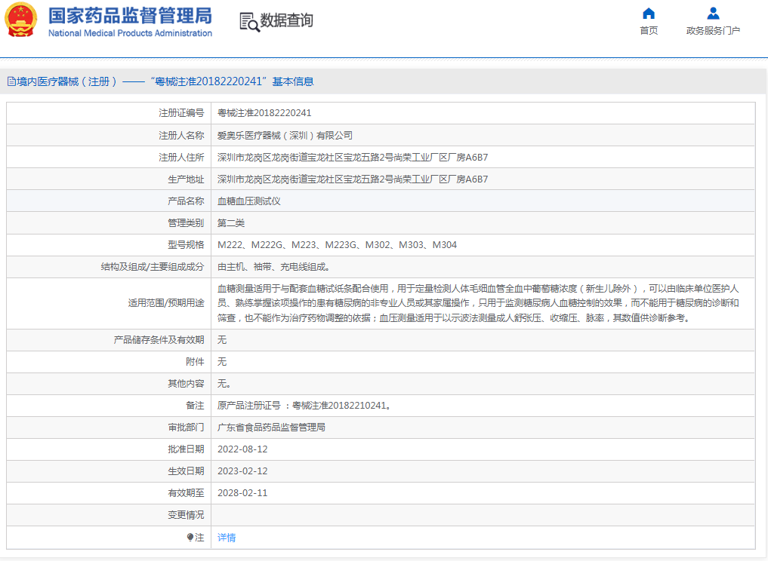Screen dimensions: 768x561
Task: Click the 审批部门 row label
Action: (186, 427)
